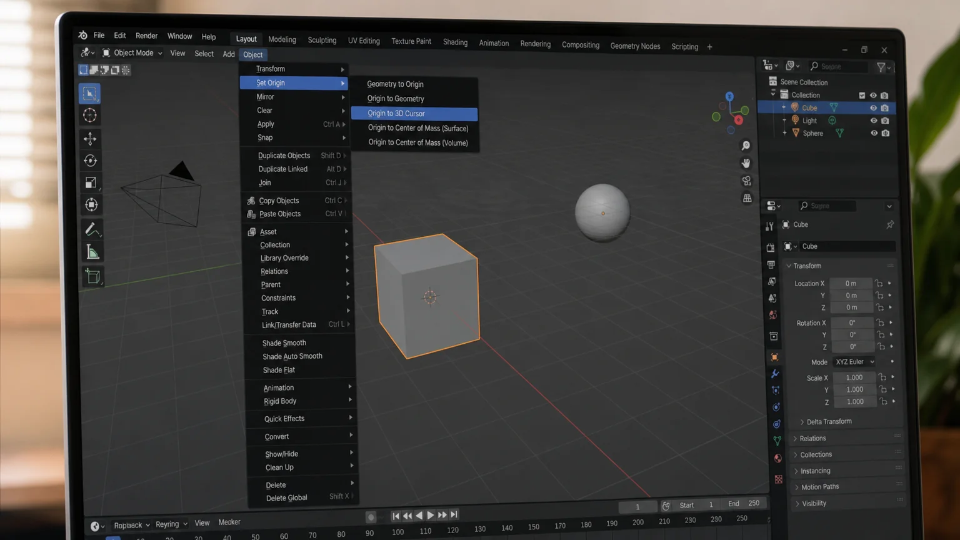Select the Move tool
960x540 pixels.
91,139
